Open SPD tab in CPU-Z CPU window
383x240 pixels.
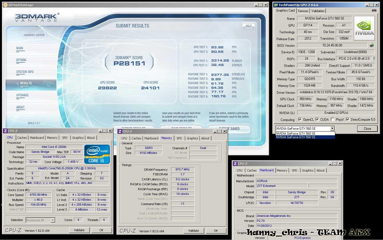(x=65, y=138)
